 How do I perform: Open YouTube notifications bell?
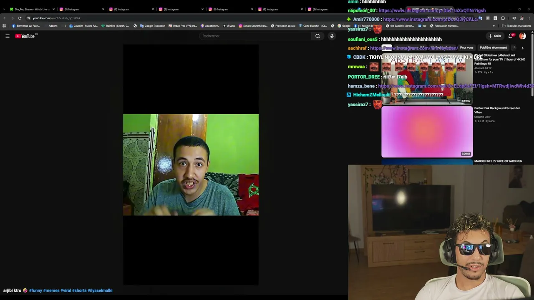click(x=511, y=36)
